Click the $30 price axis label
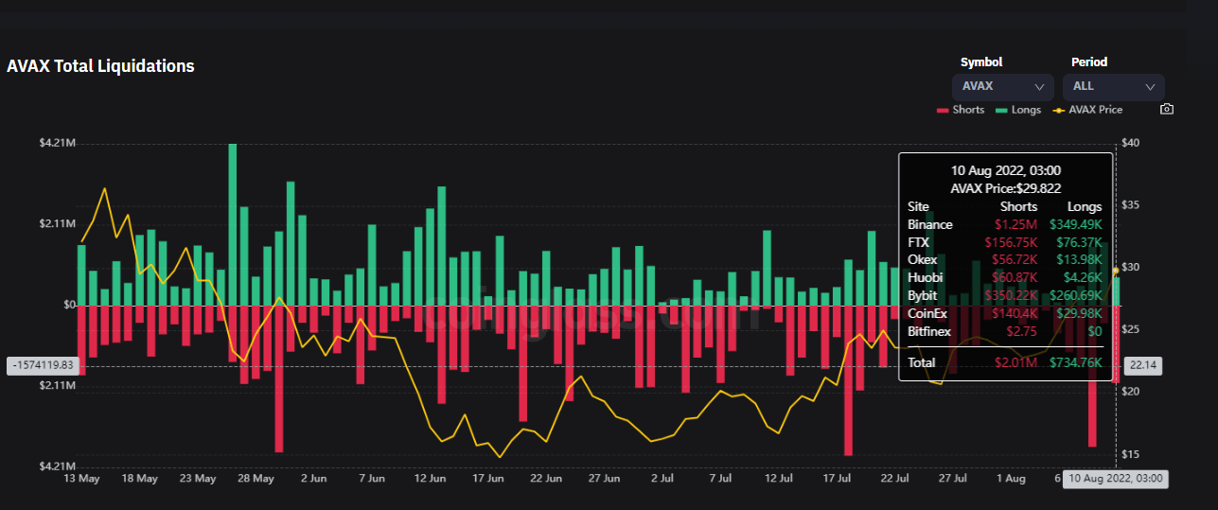Image resolution: width=1218 pixels, height=510 pixels. (1130, 268)
